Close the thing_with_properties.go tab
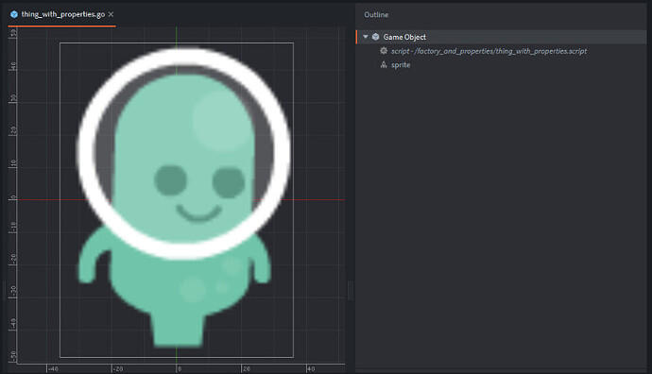The width and height of the screenshot is (652, 374). (x=111, y=14)
